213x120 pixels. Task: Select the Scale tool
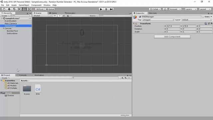pyautogui.click(x=19, y=9)
